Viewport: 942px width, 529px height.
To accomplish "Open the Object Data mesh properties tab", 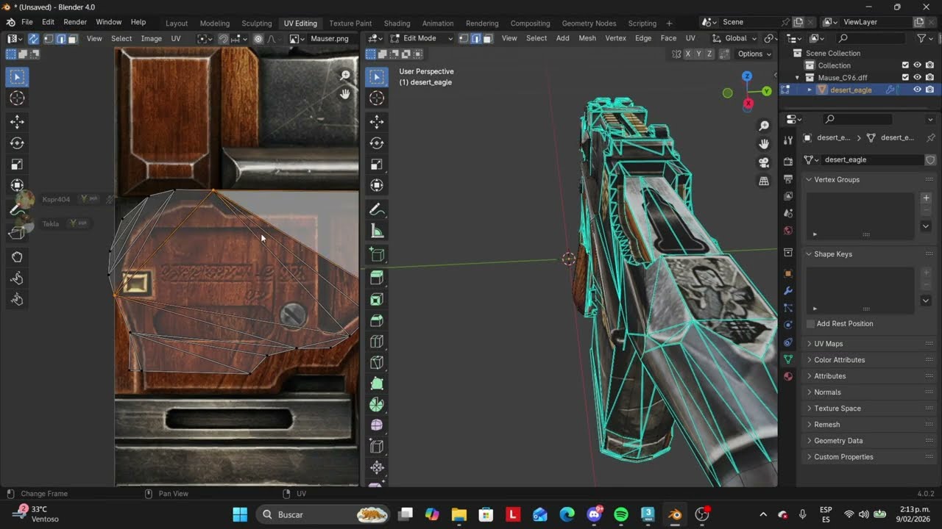I will [x=788, y=359].
